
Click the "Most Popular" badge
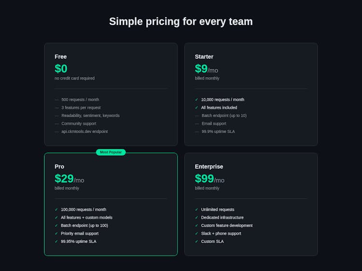pyautogui.click(x=111, y=152)
